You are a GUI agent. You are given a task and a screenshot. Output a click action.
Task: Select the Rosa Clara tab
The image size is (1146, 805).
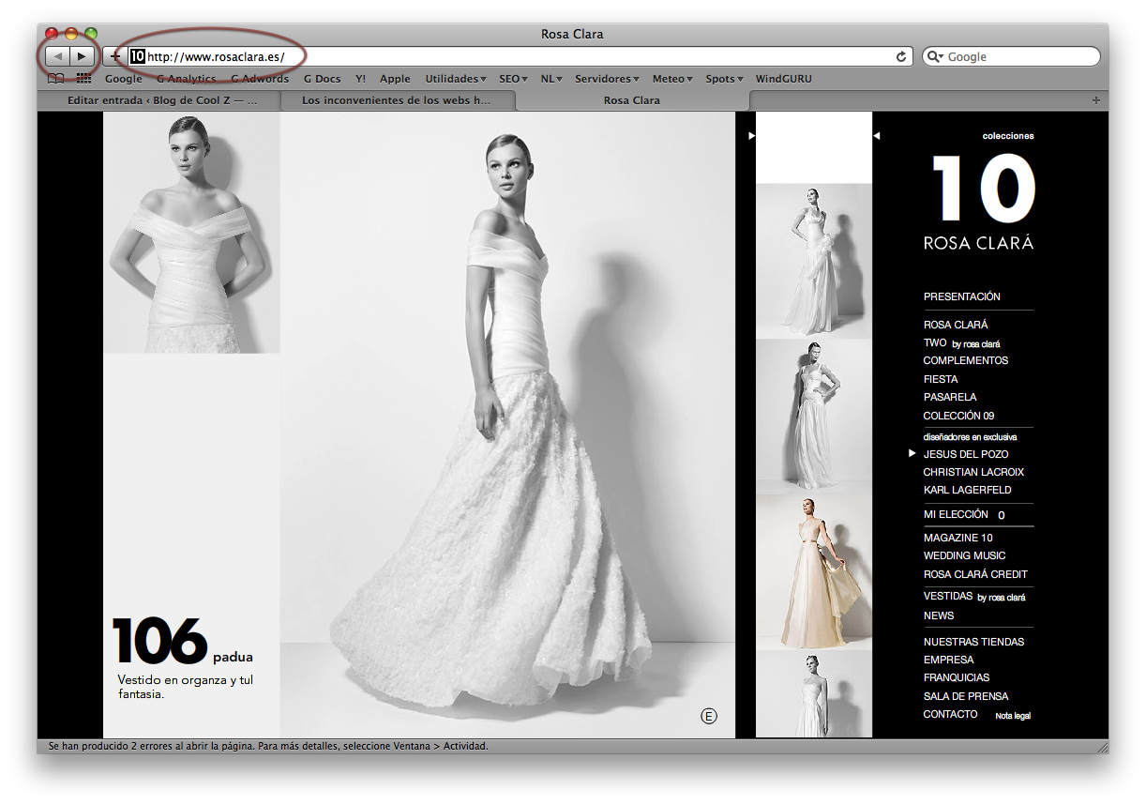(632, 100)
